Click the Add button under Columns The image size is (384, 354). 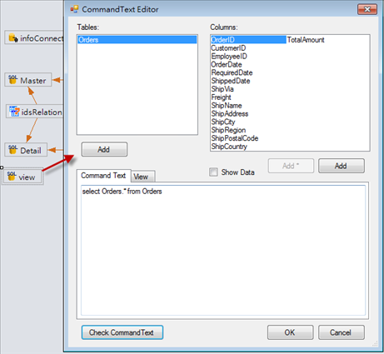[342, 166]
